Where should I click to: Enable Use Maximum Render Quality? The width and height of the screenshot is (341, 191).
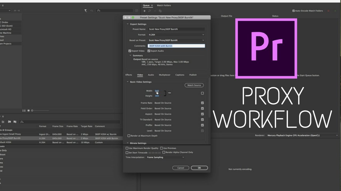click(127, 148)
